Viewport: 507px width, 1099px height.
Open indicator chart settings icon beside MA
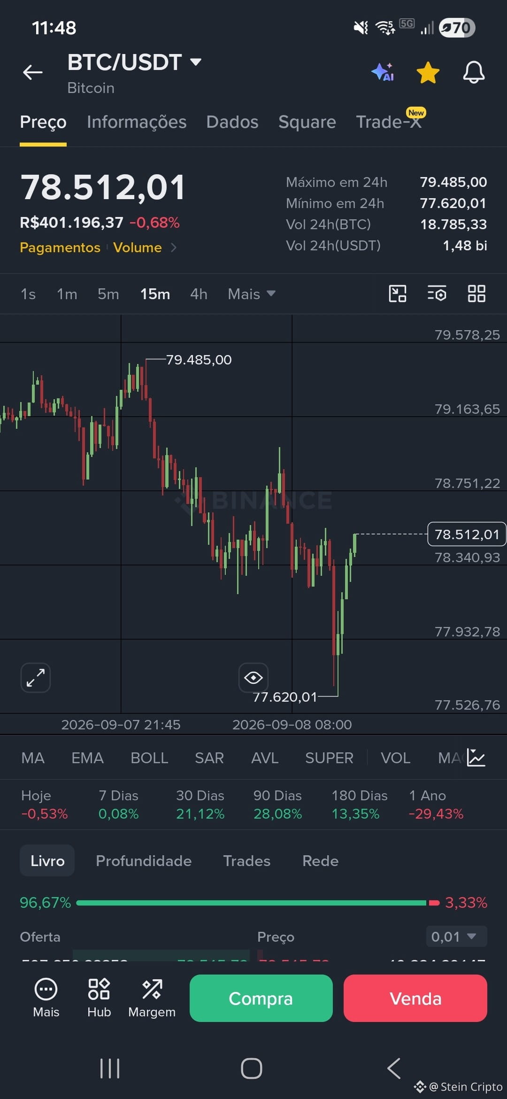coord(476,758)
